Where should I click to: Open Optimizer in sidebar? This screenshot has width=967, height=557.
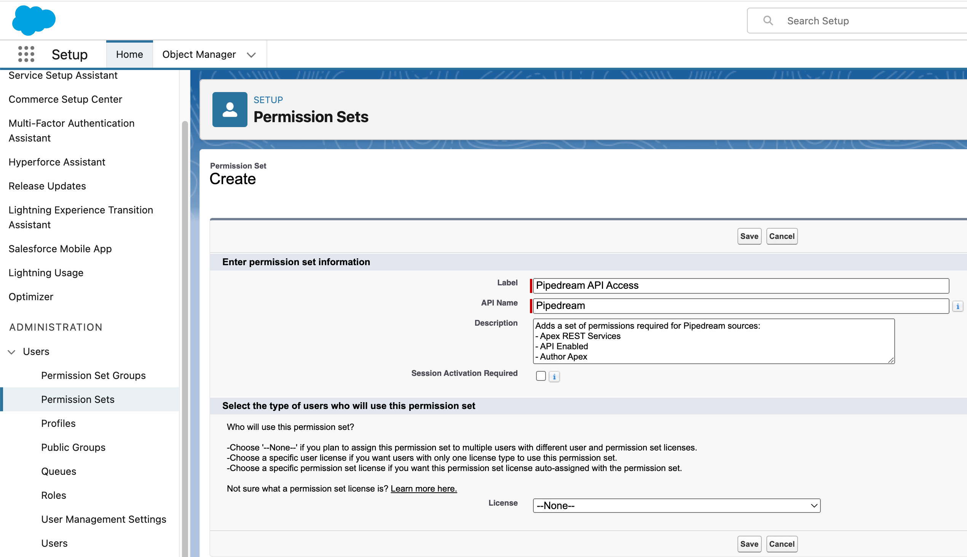[x=30, y=297]
